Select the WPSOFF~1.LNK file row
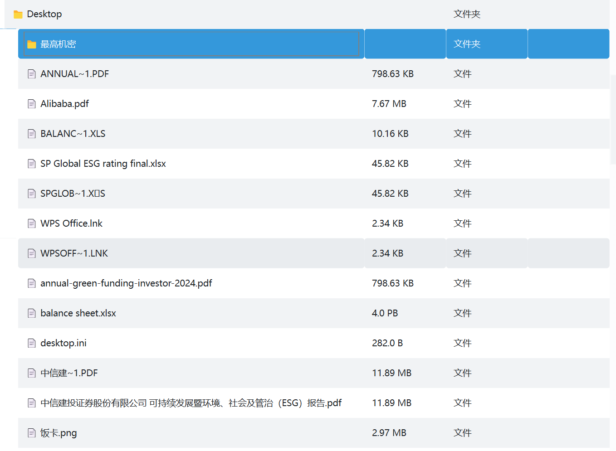Image resolution: width=616 pixels, height=451 pixels. pyautogui.click(x=74, y=254)
